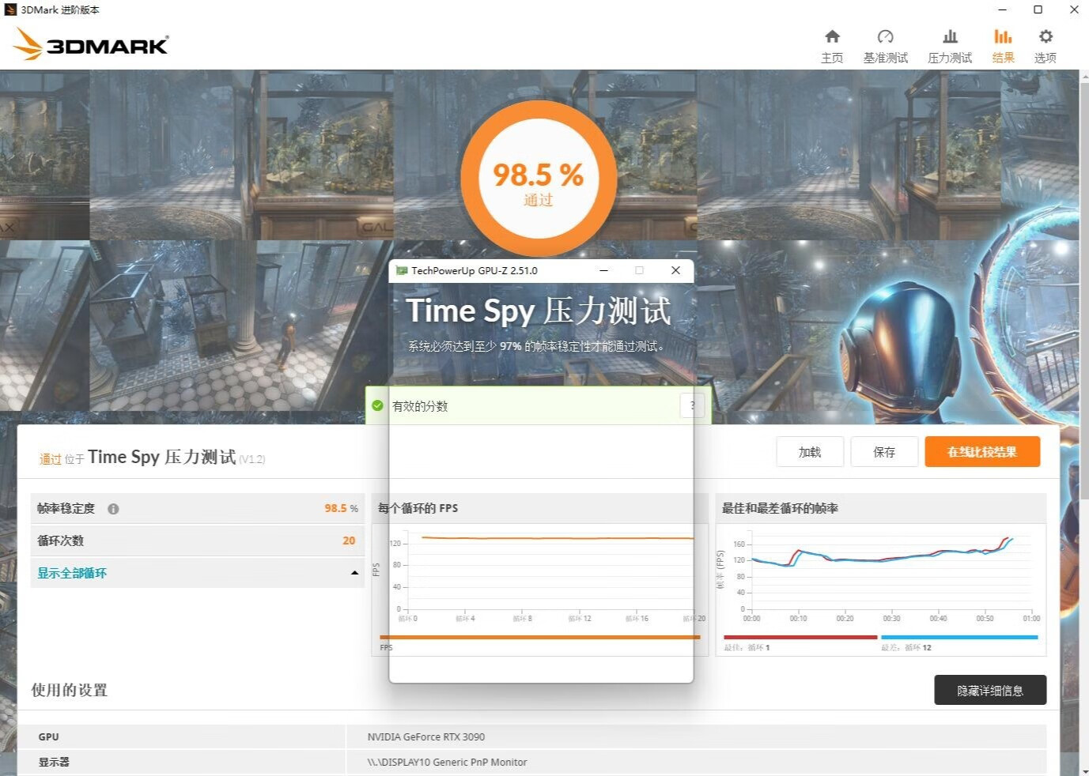Hide details via 隐藏详细信息 button

pyautogui.click(x=989, y=690)
